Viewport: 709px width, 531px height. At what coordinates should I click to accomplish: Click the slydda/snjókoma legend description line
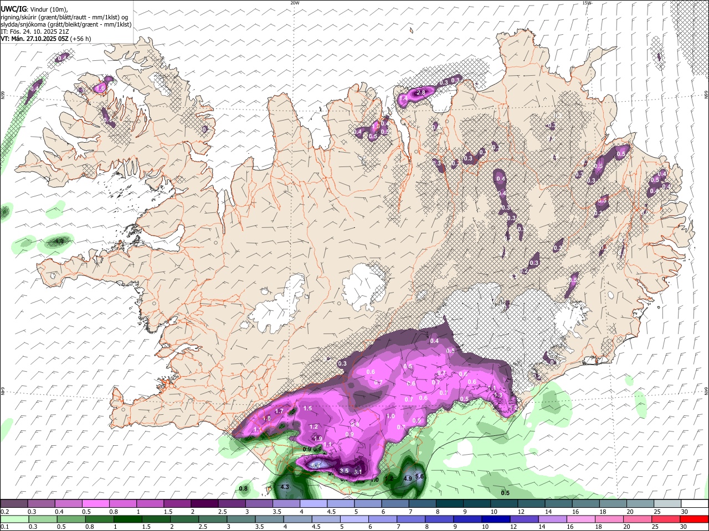tap(66, 24)
